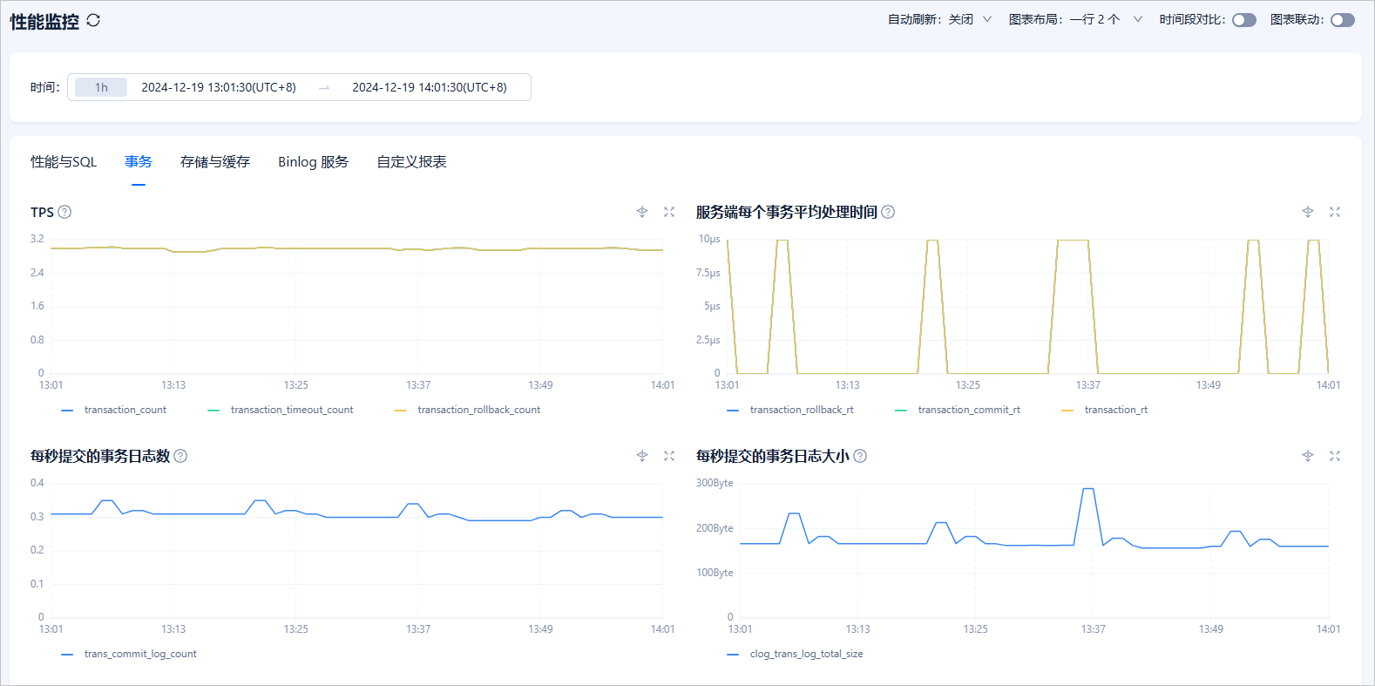Open the Binlog 服务 tab
This screenshot has height=686, width=1375.
click(x=313, y=162)
